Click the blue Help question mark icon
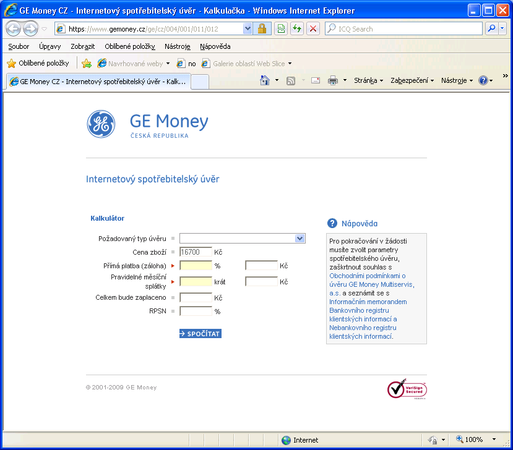This screenshot has width=513, height=450. 483,80
